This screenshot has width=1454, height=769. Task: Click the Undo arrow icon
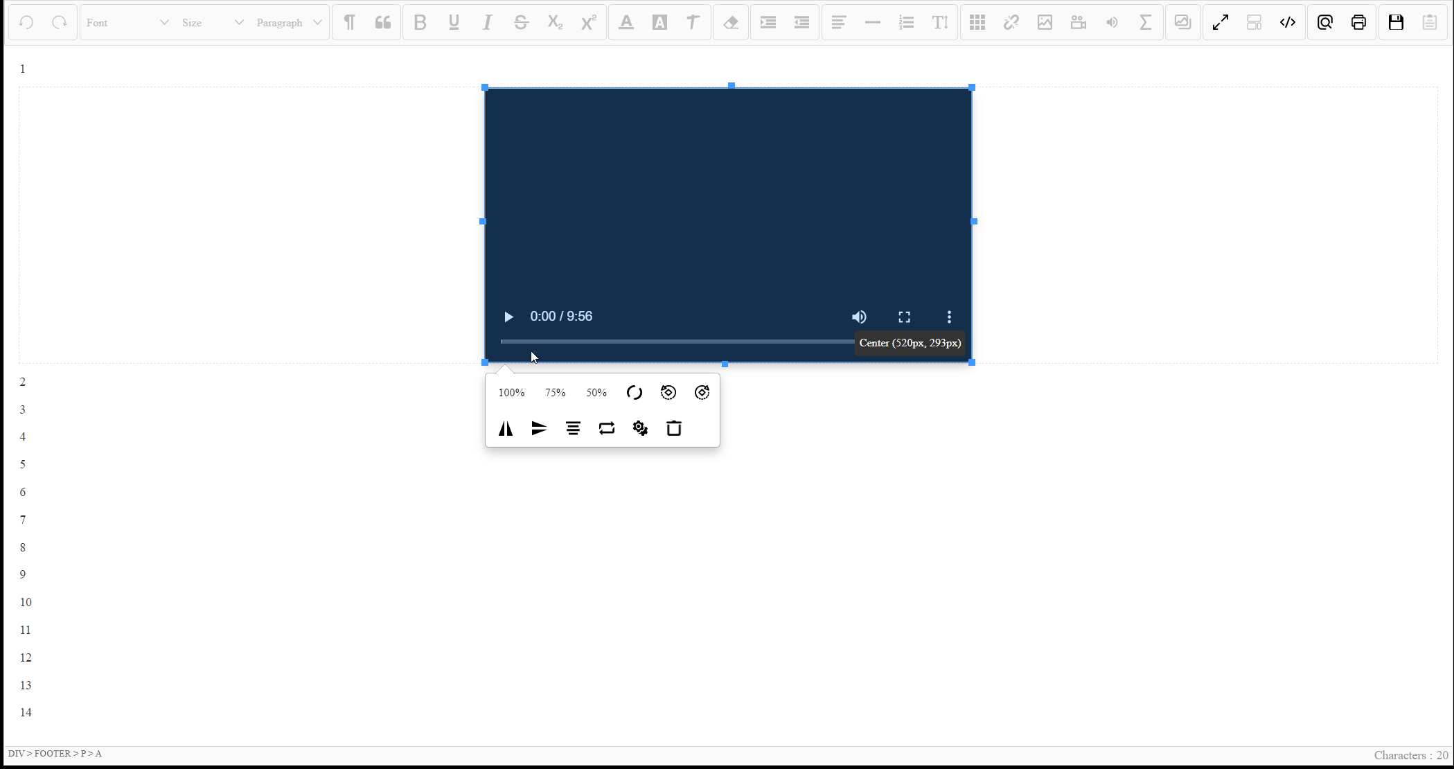pyautogui.click(x=26, y=22)
